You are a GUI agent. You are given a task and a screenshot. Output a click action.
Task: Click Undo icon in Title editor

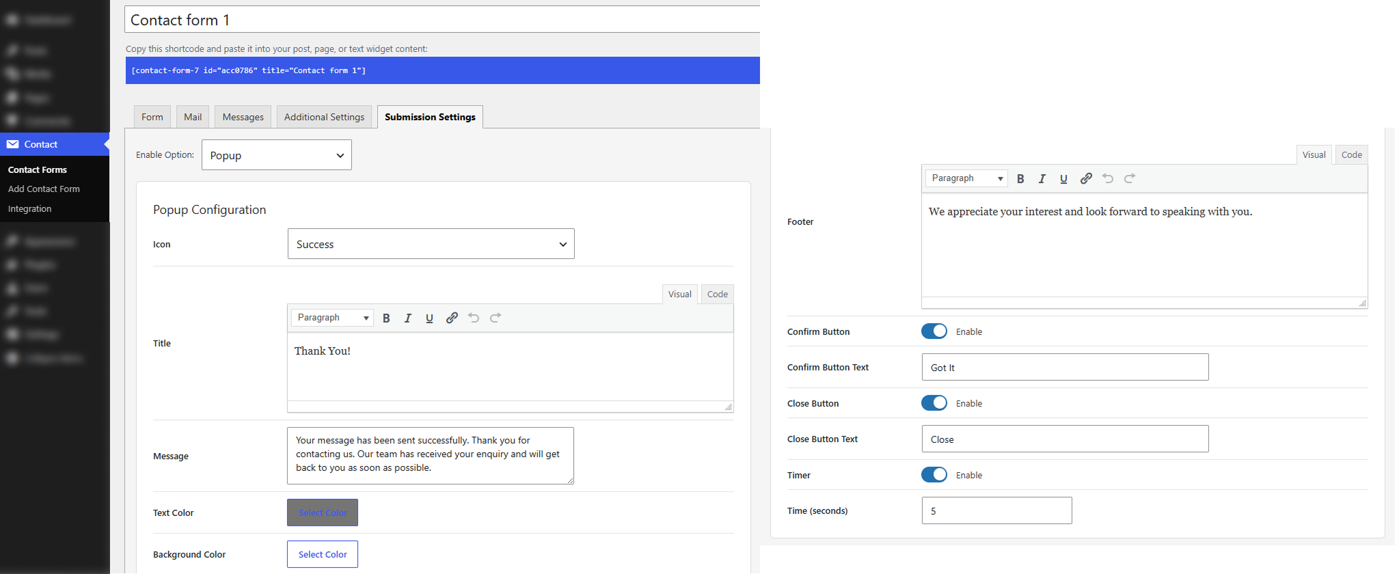tap(474, 318)
